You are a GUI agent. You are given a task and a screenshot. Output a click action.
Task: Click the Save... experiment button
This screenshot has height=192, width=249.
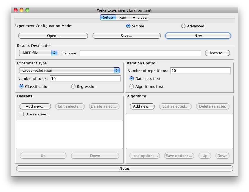tap(126, 36)
